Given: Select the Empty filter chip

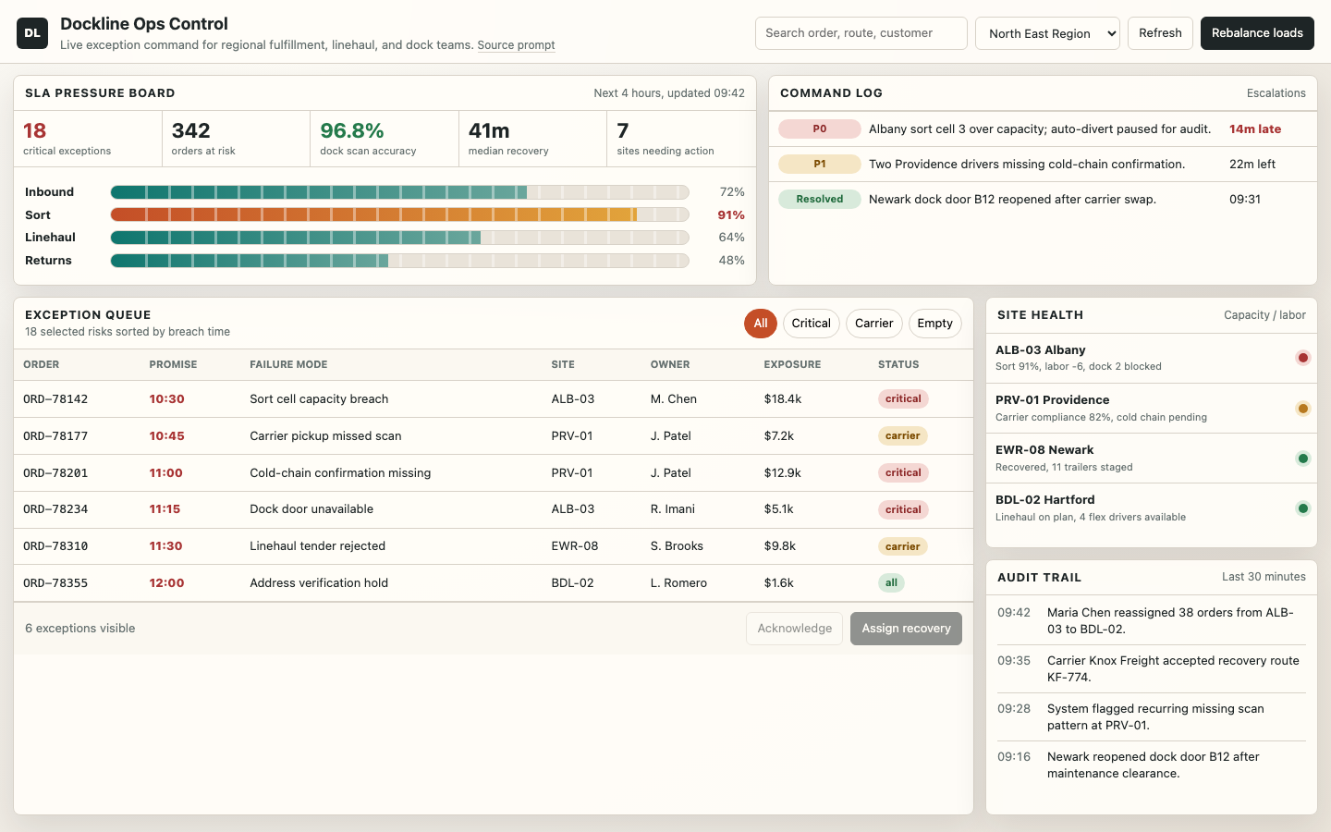Looking at the screenshot, I should (935, 324).
